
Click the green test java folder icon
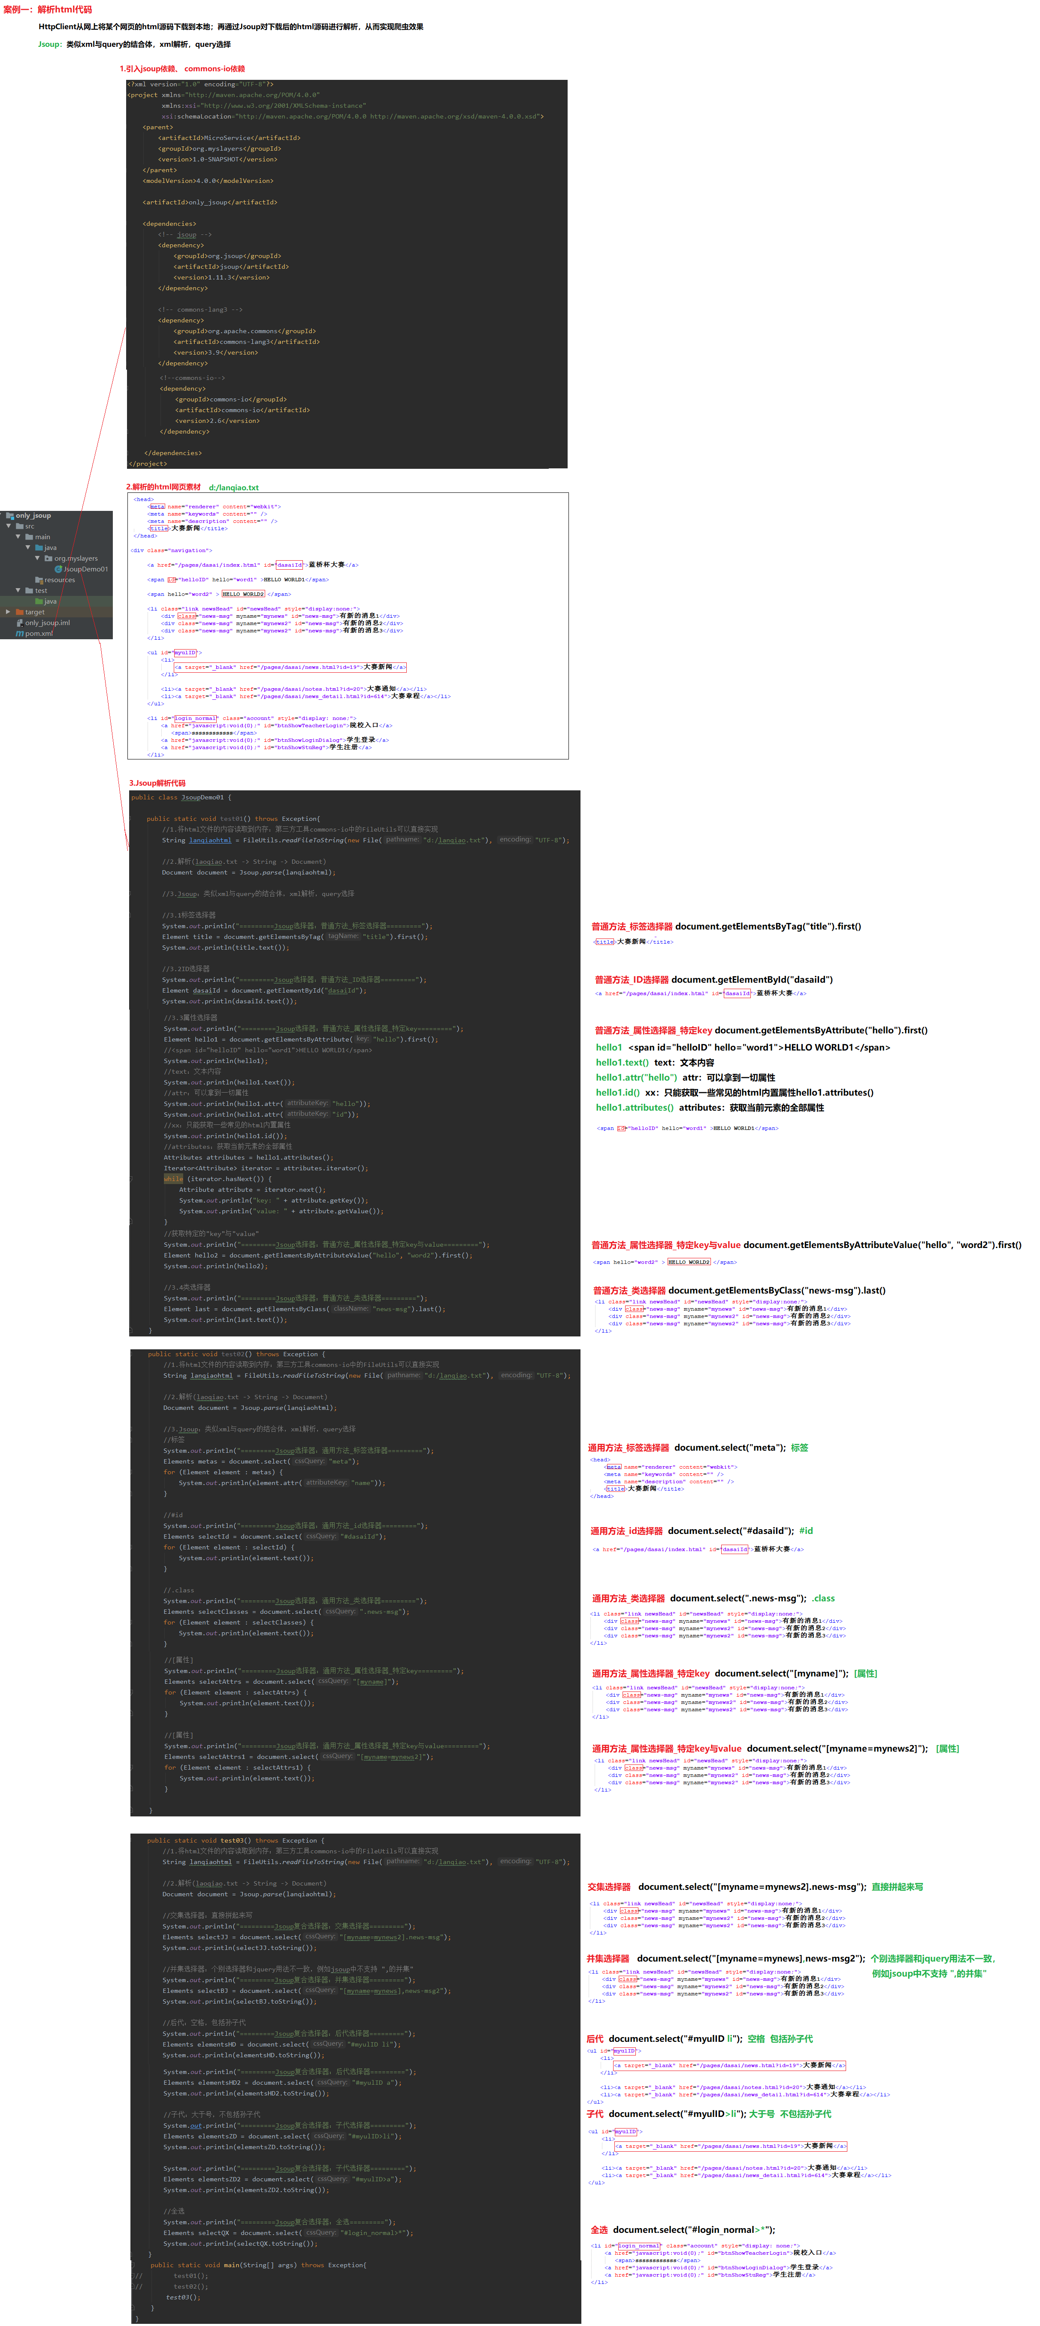click(x=39, y=601)
